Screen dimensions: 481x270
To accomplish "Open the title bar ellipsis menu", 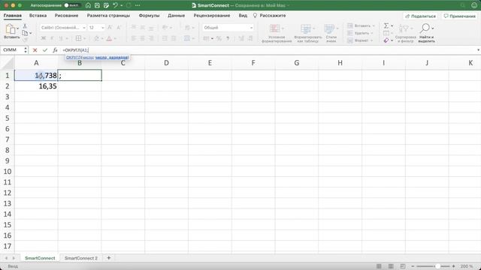I will tap(138, 5).
